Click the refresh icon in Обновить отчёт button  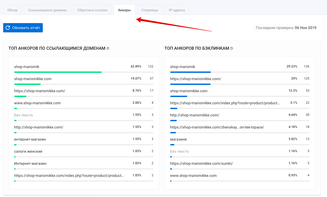click(8, 28)
